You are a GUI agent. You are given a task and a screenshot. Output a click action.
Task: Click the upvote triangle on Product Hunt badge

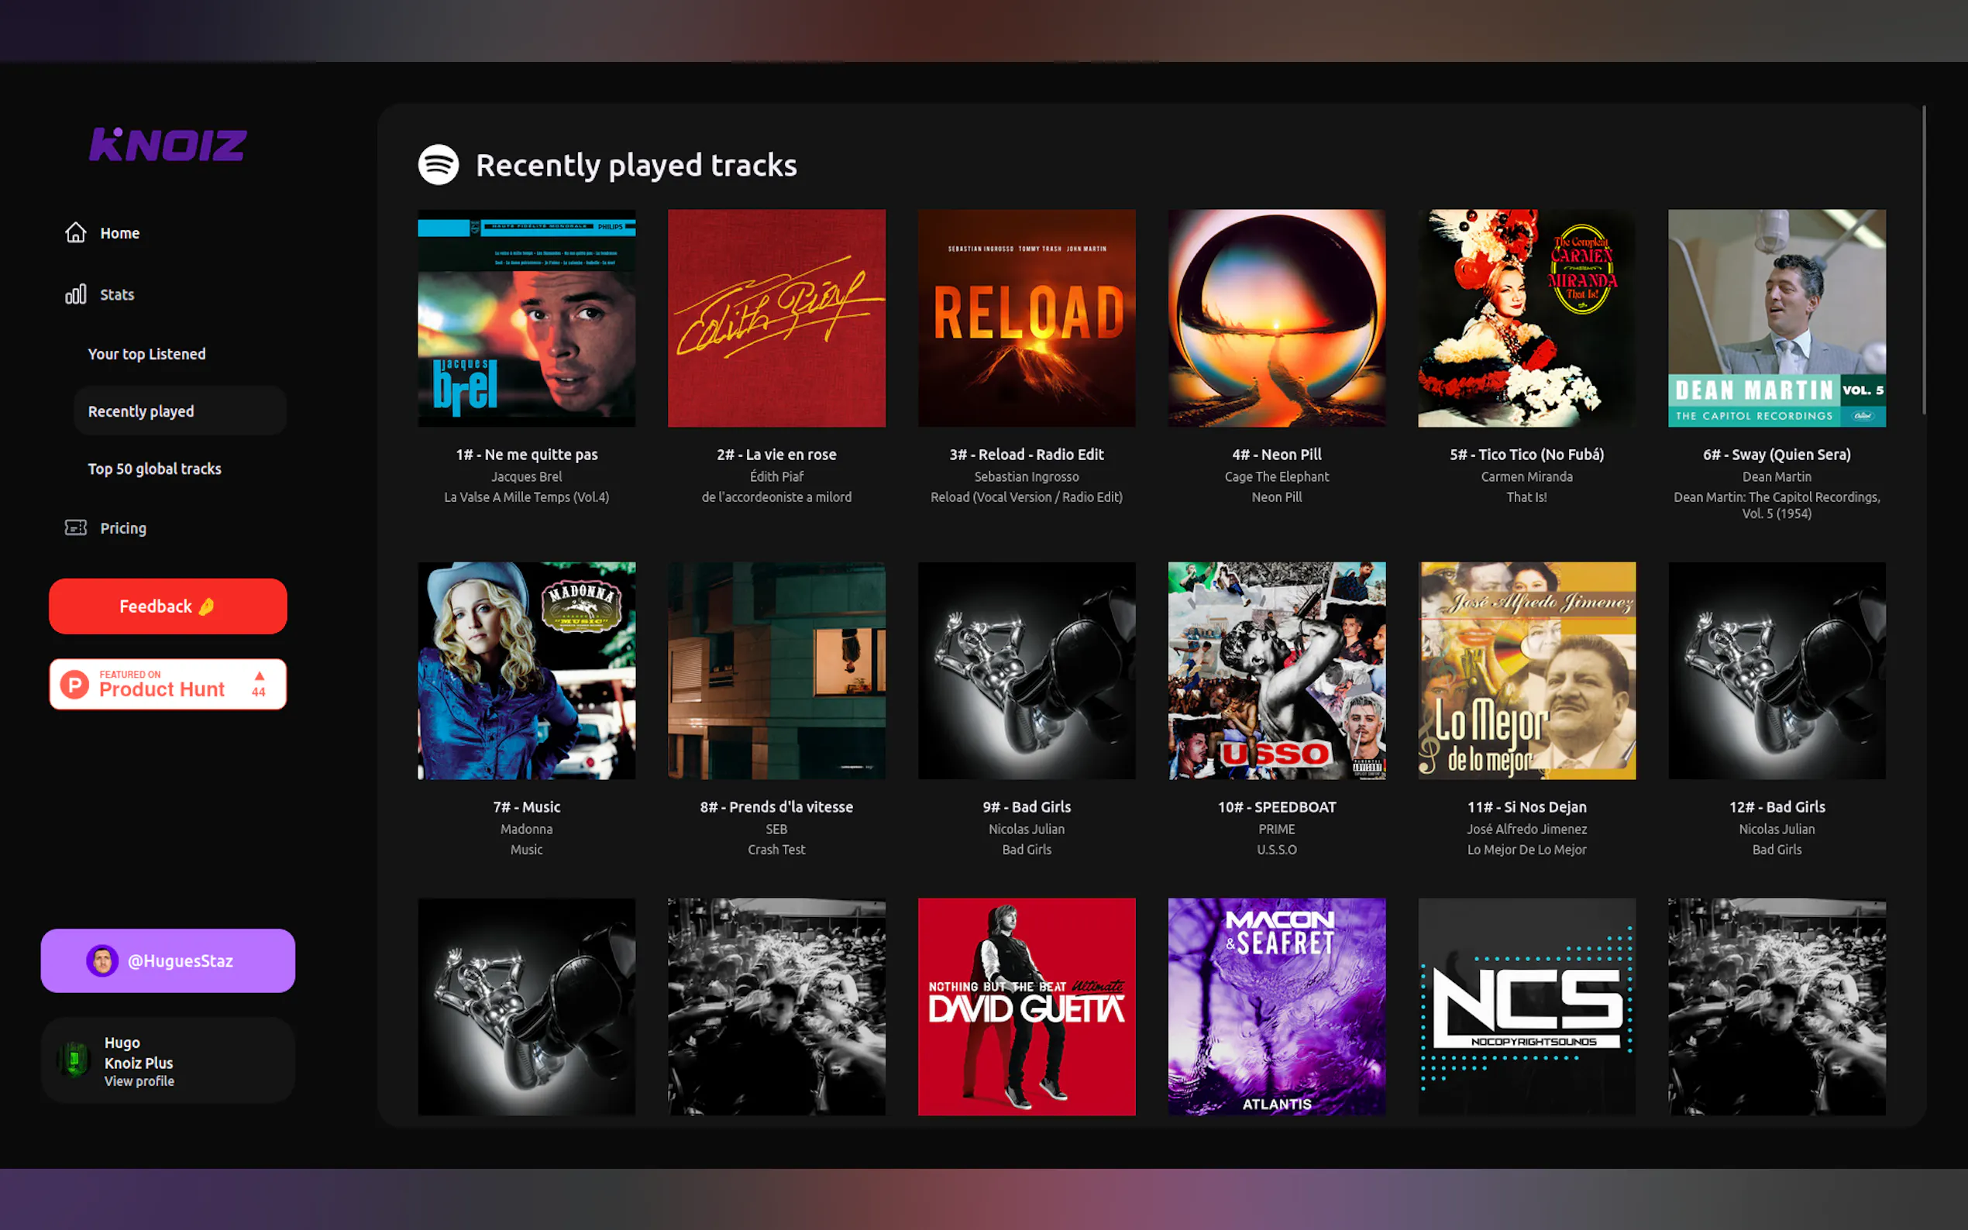tap(259, 676)
